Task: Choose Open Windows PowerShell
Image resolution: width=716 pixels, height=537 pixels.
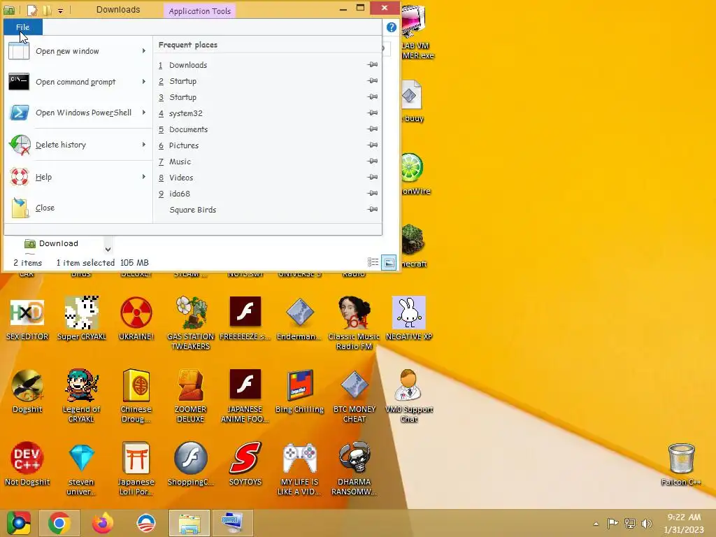Action: click(78, 113)
